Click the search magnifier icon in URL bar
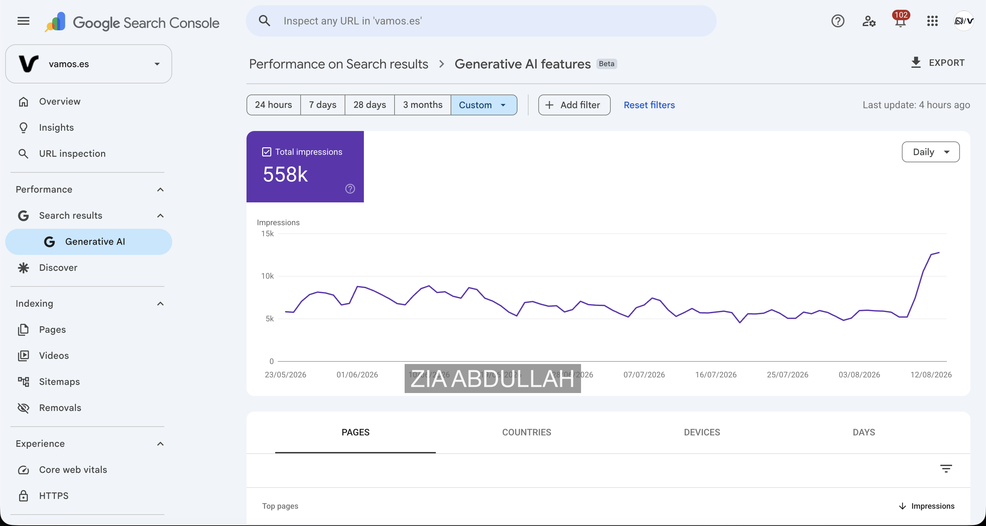986x526 pixels. (x=264, y=21)
